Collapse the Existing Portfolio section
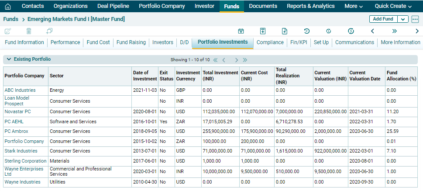The width and height of the screenshot is (423, 191). (9, 59)
